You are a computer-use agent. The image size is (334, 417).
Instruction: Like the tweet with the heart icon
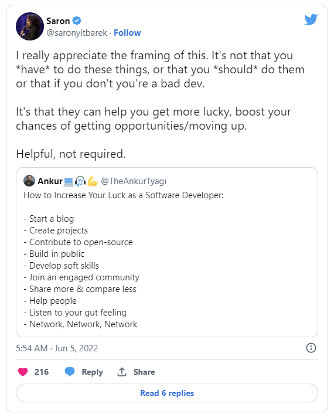click(x=23, y=371)
